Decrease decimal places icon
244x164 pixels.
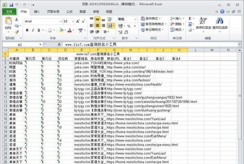[126, 32]
